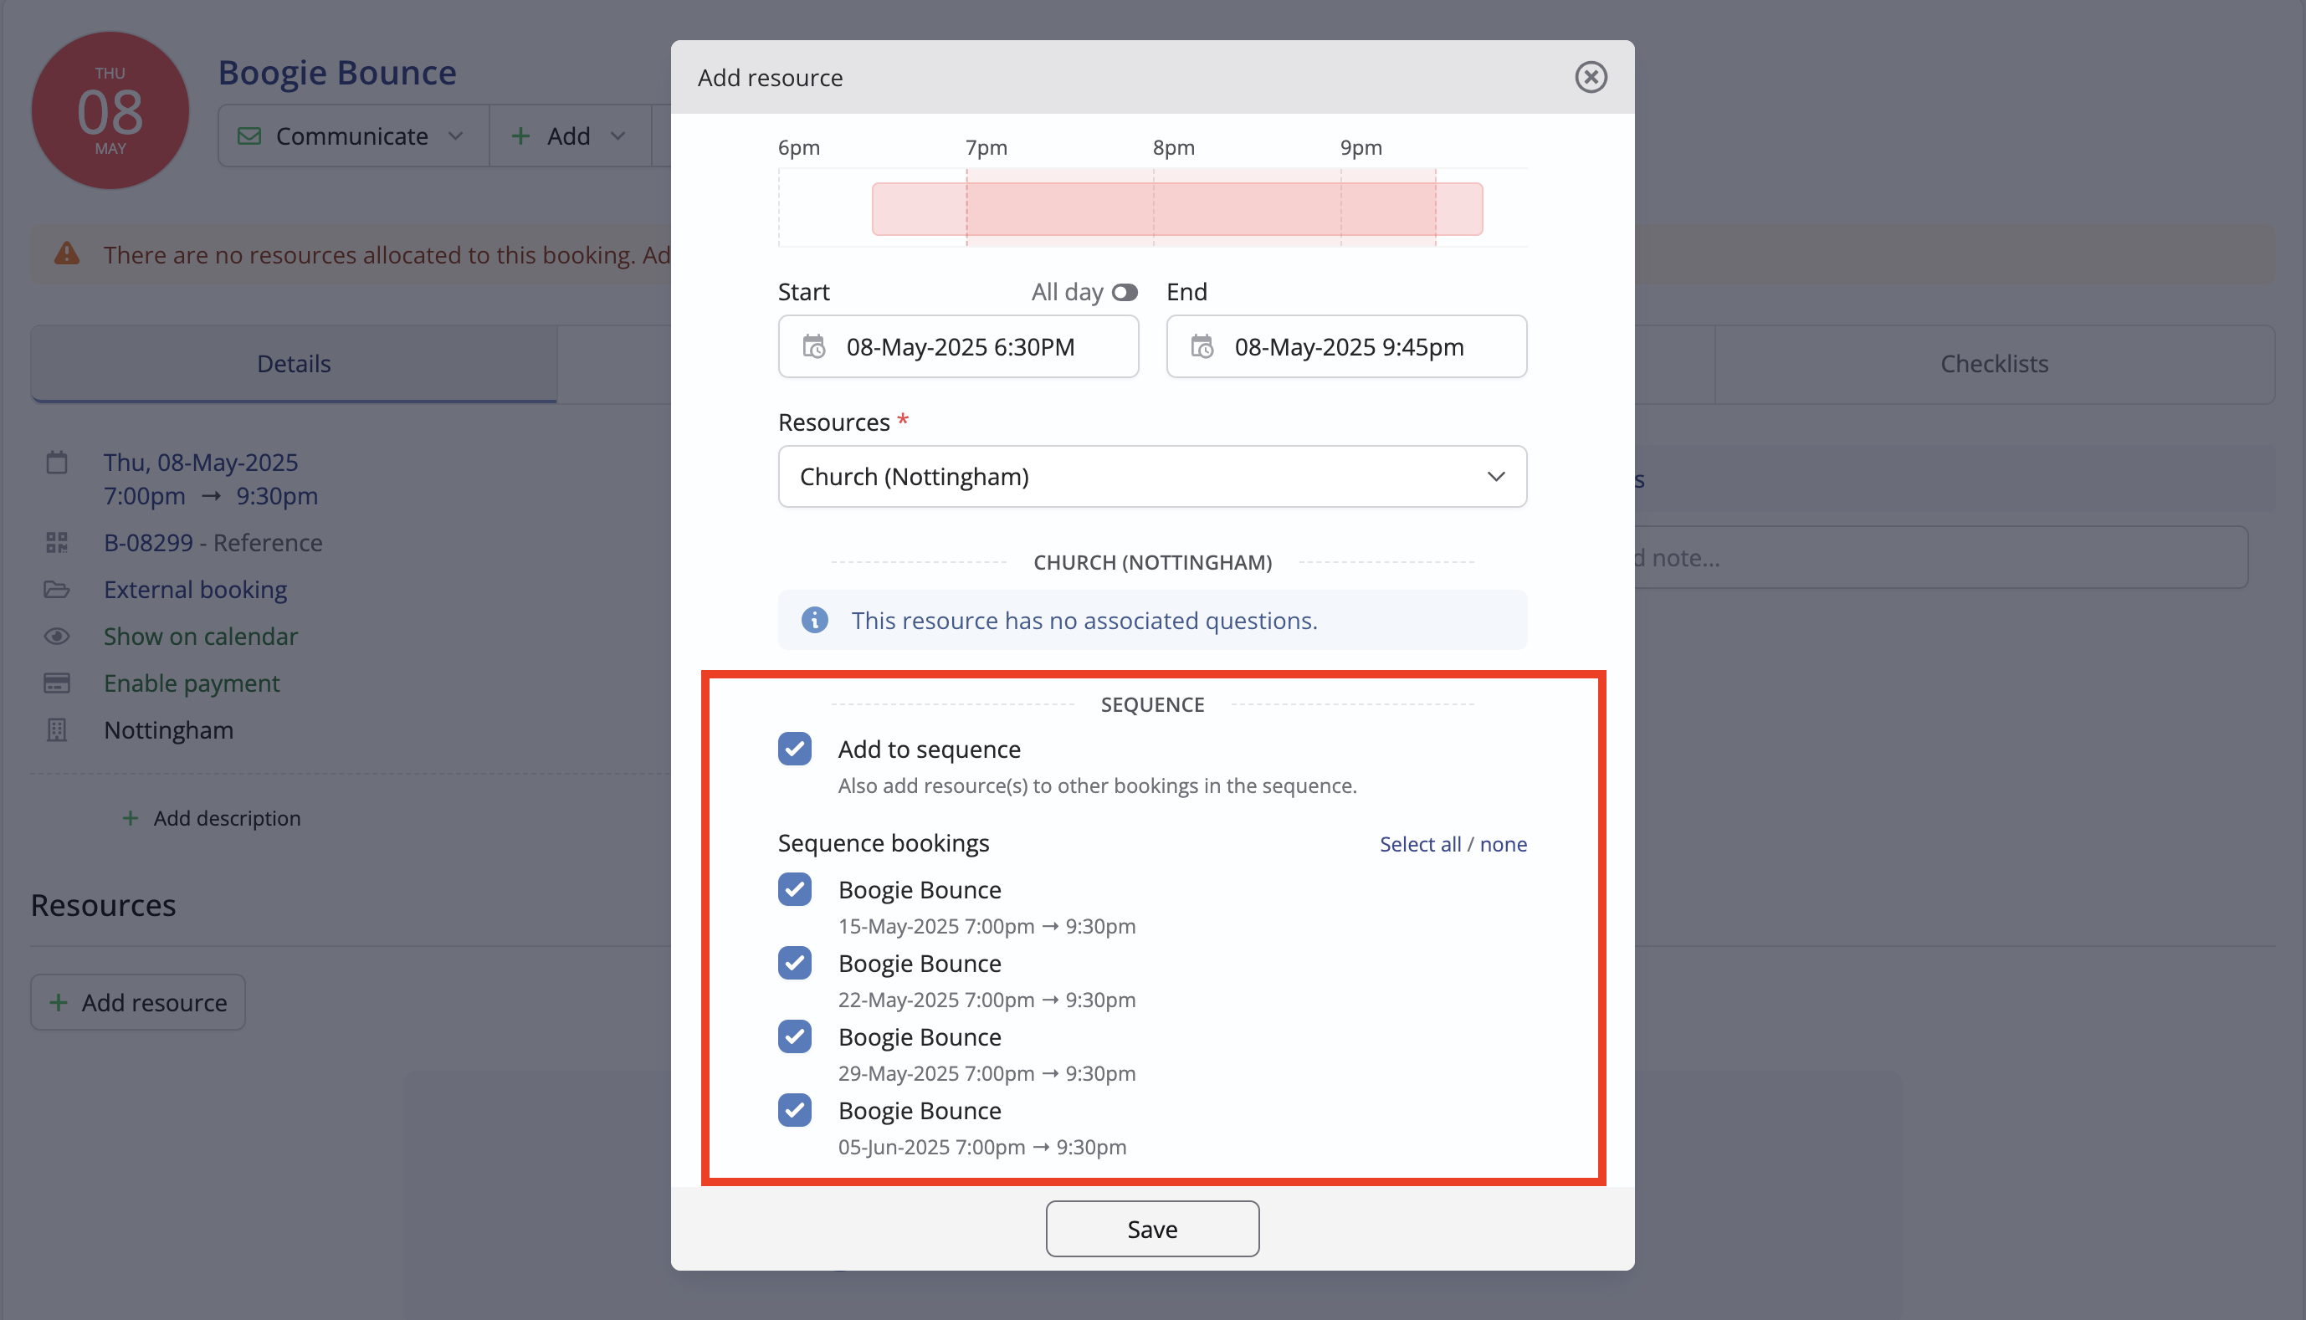Click External booking text
Screen dimensions: 2306x1320
point(195,589)
